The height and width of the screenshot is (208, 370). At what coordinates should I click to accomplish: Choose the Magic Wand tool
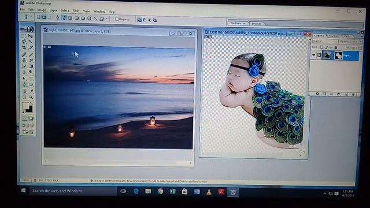[x=31, y=42]
